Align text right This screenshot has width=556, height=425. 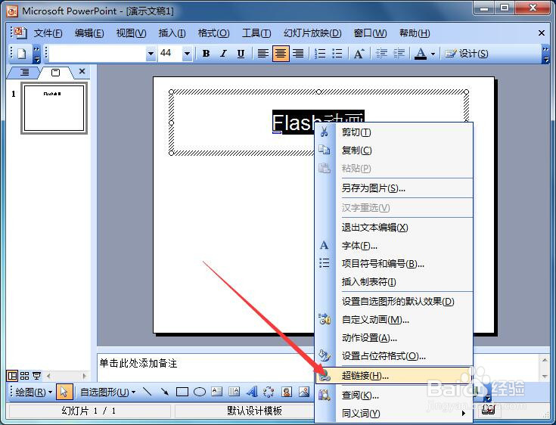[x=298, y=54]
